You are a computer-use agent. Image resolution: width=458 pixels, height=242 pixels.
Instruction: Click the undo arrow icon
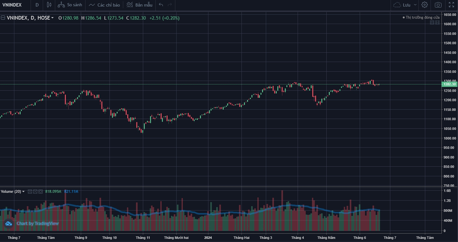tap(161, 5)
